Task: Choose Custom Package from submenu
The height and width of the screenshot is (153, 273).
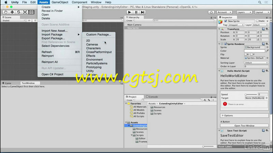Action: pos(99,35)
